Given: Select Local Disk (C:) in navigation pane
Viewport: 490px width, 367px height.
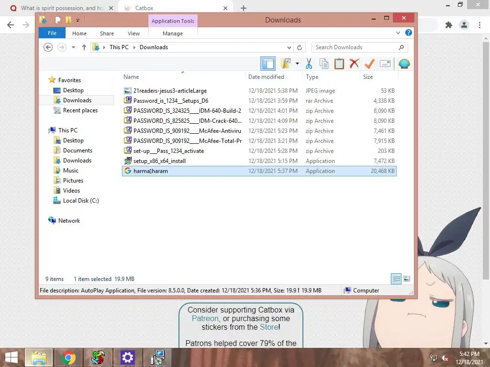Looking at the screenshot, I should [x=80, y=200].
